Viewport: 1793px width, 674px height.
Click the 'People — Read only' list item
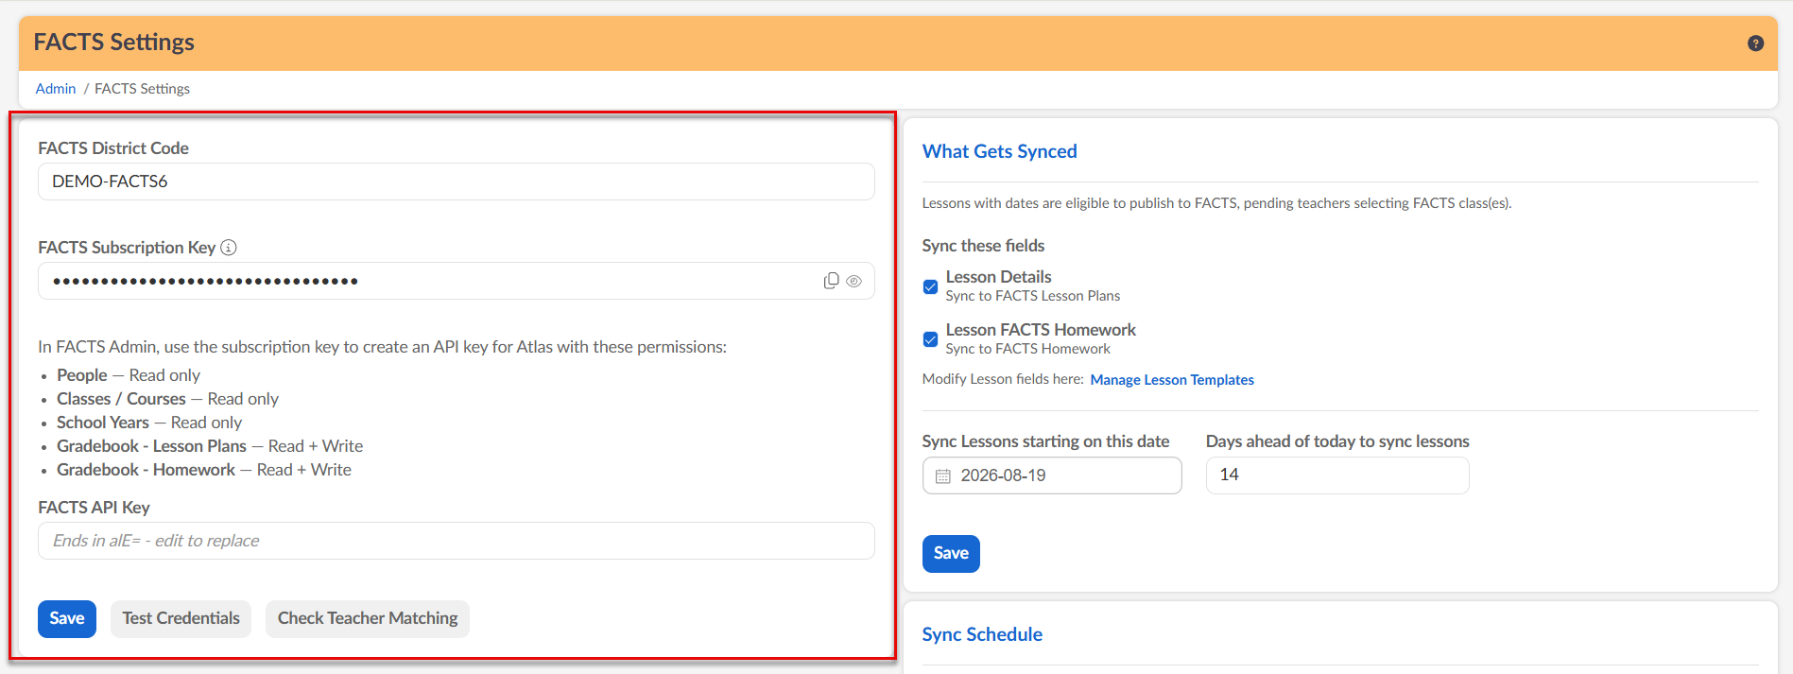tap(129, 375)
